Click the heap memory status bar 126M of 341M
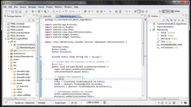The image size is (191, 107). click(x=93, y=103)
